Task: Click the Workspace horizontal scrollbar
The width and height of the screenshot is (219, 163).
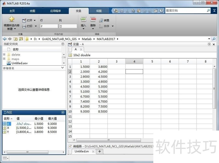Action: pyautogui.click(x=28, y=152)
